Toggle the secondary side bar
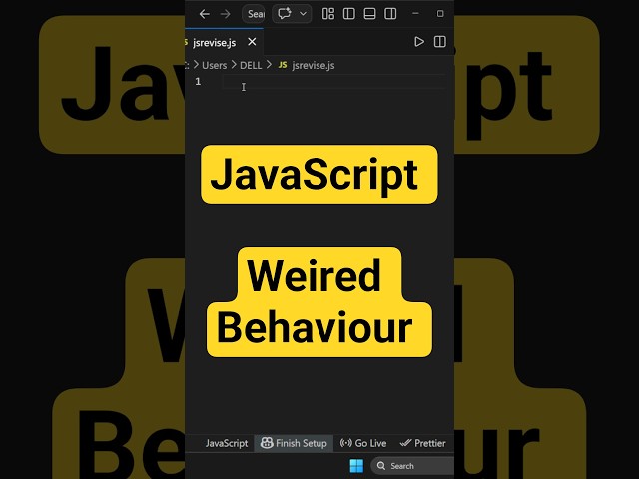This screenshot has height=479, width=639. coord(390,14)
